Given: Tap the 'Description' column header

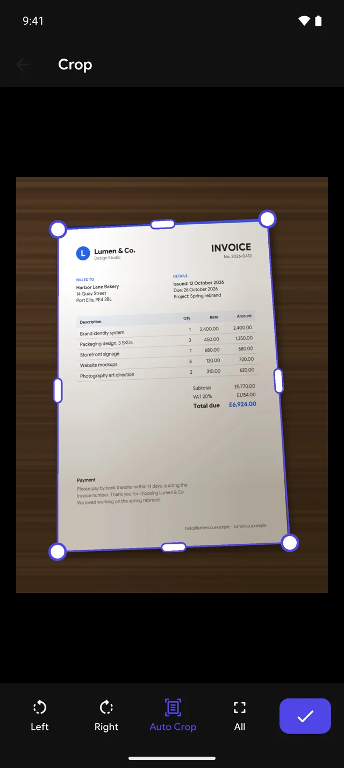Looking at the screenshot, I should tap(91, 322).
